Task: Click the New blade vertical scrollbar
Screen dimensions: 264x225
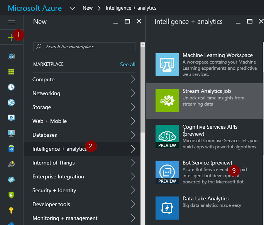Action: (x=143, y=116)
